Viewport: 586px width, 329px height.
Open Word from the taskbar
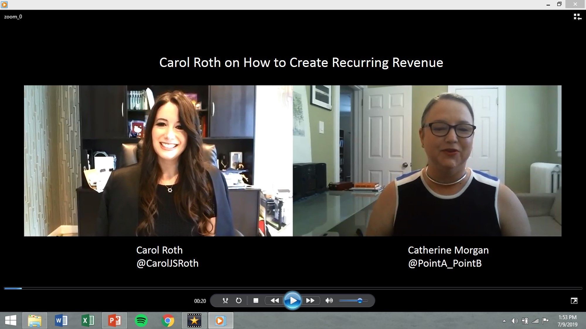point(61,321)
